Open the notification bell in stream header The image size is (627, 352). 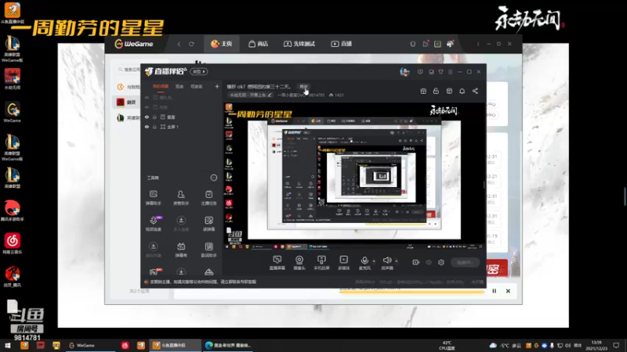[462, 91]
